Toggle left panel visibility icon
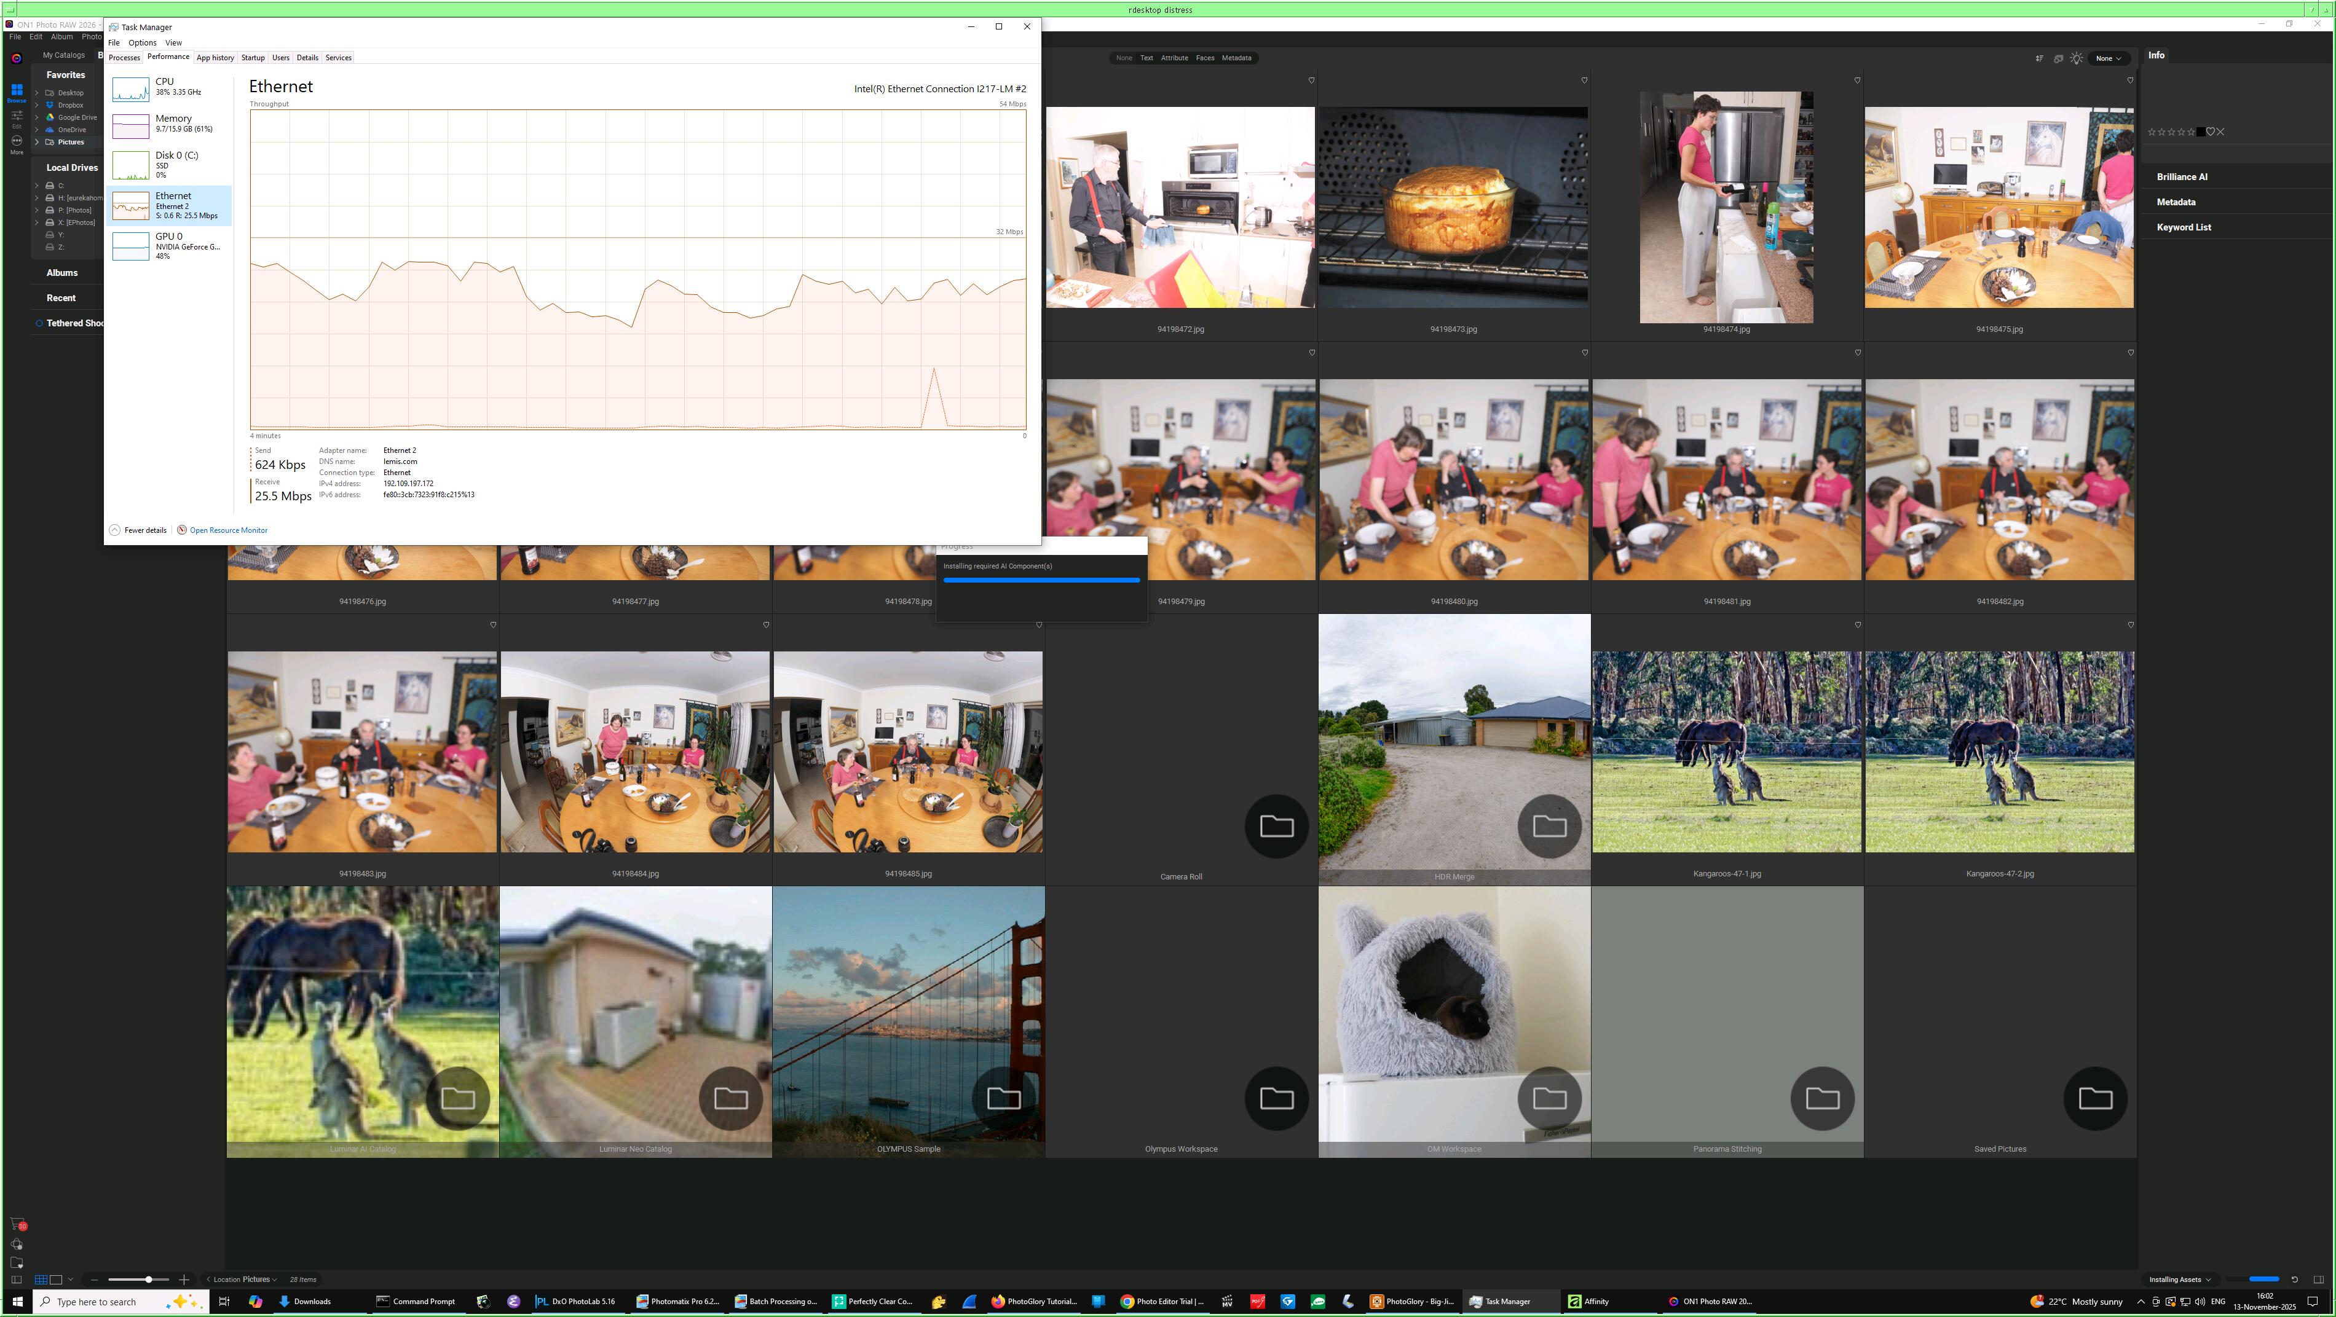The height and width of the screenshot is (1317, 2336). click(x=15, y=1280)
